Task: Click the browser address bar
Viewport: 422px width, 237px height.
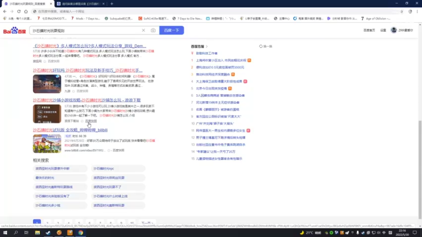Action: point(215,11)
